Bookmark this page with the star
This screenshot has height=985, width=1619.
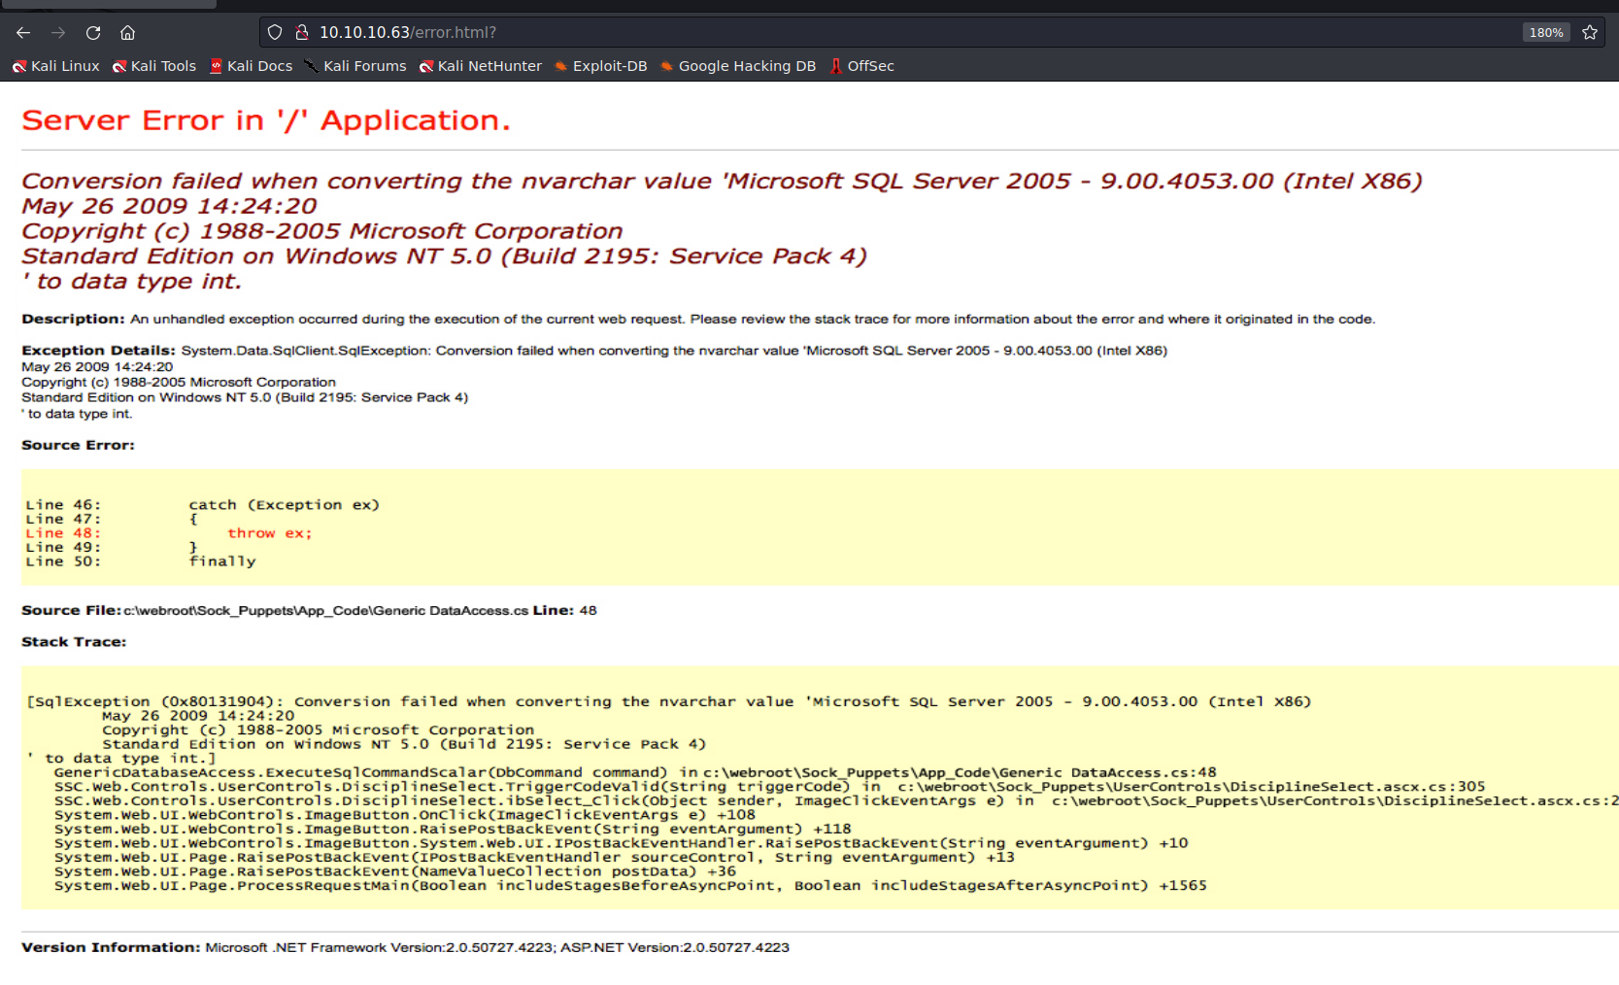1590,33
